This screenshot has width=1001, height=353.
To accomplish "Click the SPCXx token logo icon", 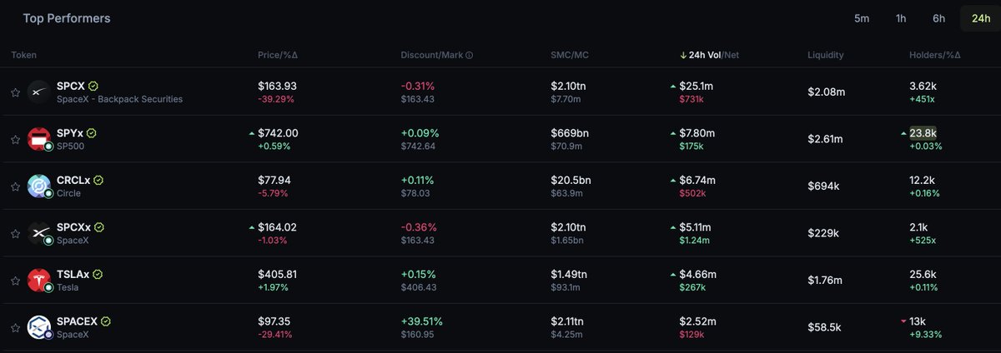I will [x=39, y=234].
